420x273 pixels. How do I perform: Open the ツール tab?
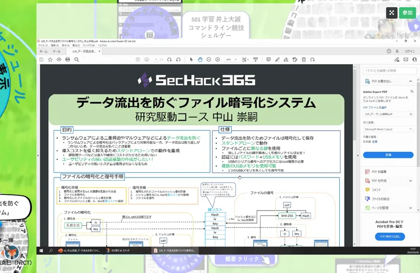pos(57,51)
